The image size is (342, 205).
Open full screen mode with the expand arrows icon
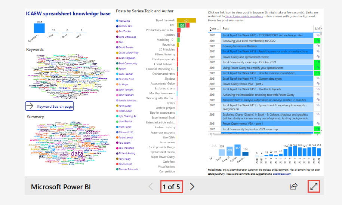tap(314, 186)
